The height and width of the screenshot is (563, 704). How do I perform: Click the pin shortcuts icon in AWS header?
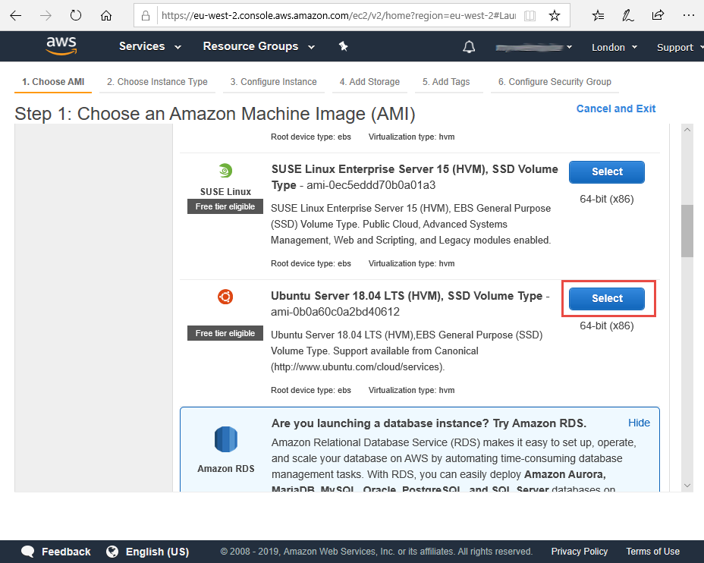[x=344, y=46]
